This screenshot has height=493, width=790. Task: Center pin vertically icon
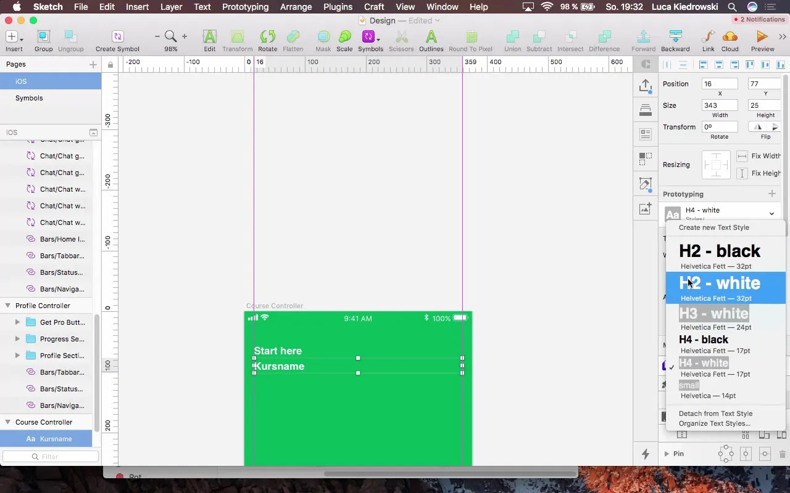(765, 454)
